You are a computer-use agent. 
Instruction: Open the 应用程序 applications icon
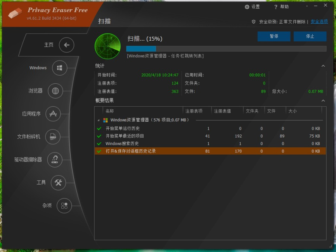point(53,114)
